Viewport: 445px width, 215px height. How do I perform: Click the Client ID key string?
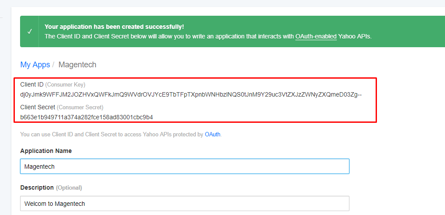191,95
